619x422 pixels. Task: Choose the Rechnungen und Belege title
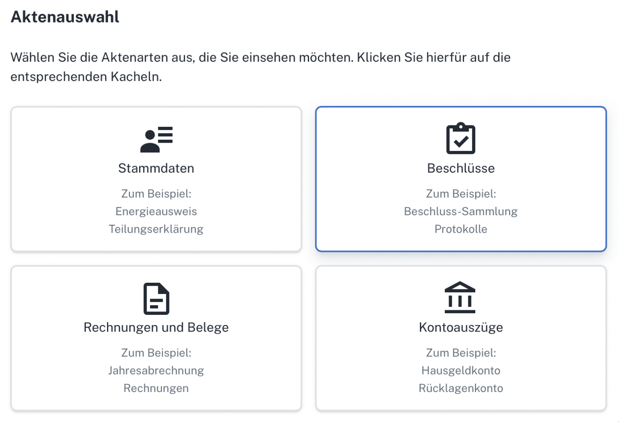click(156, 327)
